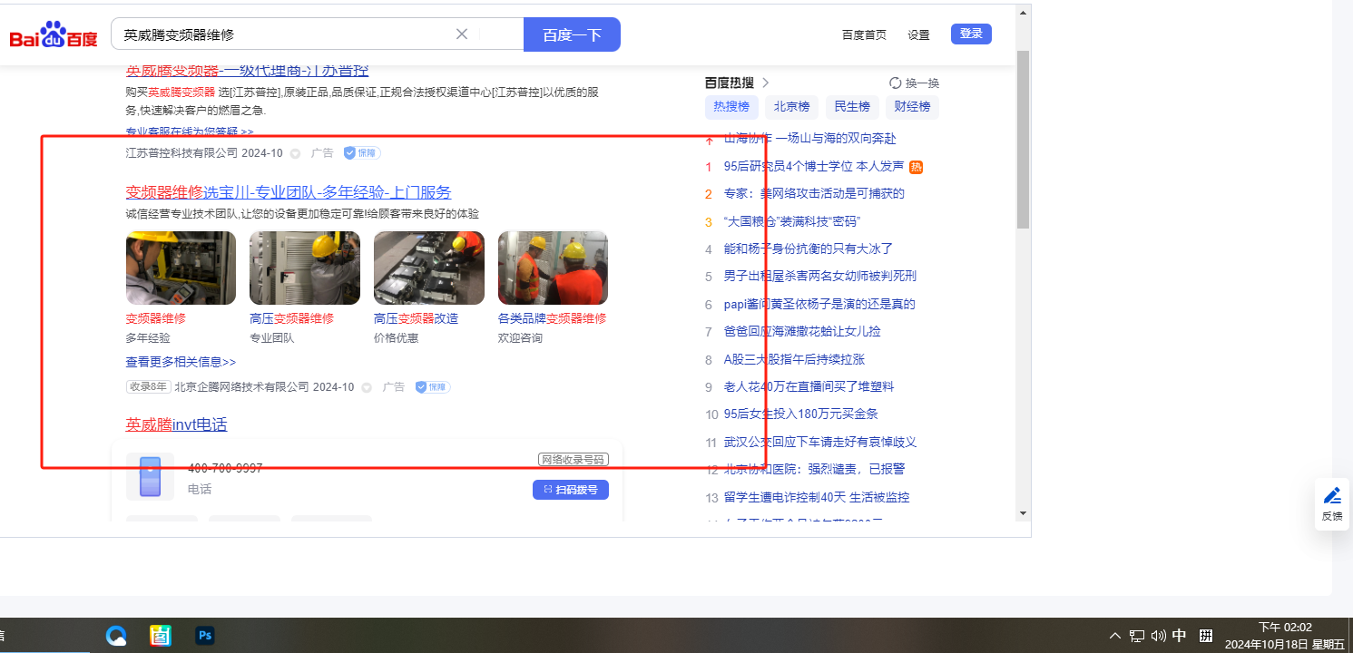Click the 换一换 text to refresh hot searches
This screenshot has height=653, width=1353.
pos(922,83)
